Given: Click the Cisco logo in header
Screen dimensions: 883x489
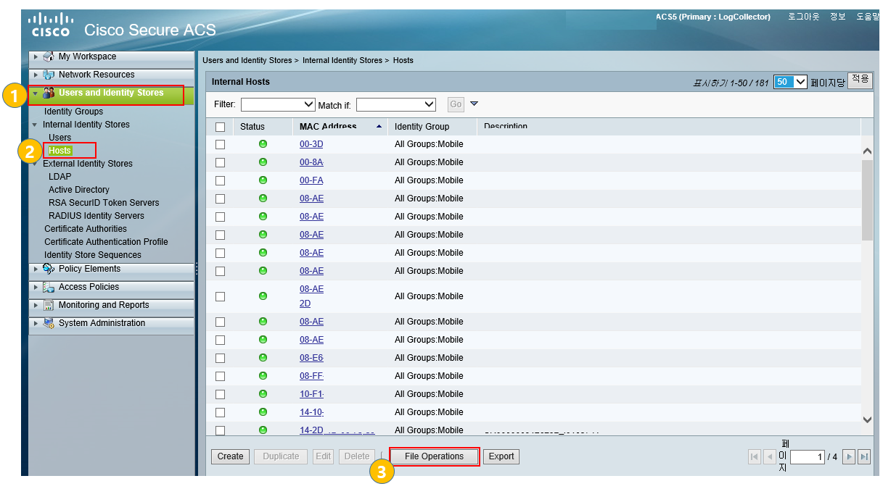Looking at the screenshot, I should [51, 24].
